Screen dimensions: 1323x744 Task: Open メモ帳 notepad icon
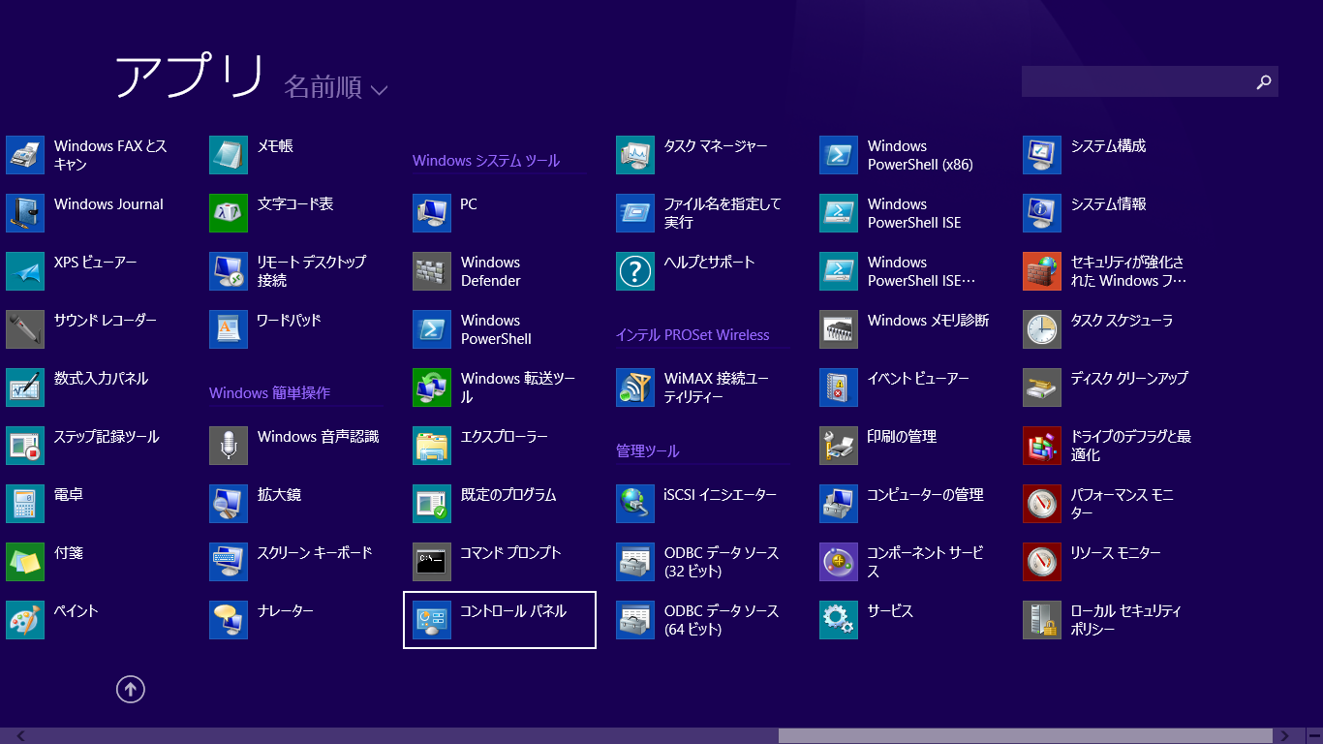pos(229,155)
